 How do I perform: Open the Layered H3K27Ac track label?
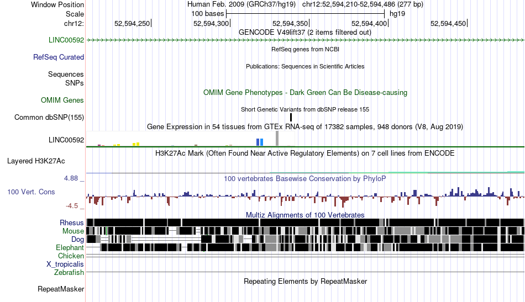36,161
